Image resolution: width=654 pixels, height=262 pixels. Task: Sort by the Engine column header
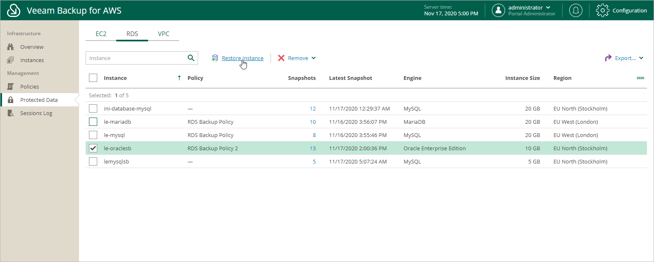click(412, 78)
